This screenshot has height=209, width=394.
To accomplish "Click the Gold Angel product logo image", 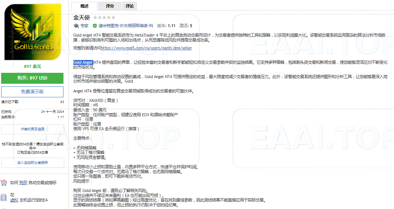I will 32,32.
